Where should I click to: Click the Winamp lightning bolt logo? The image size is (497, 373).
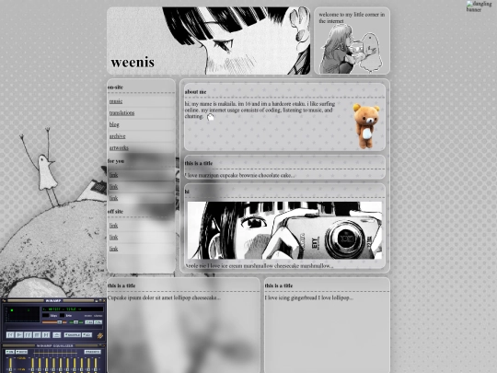[x=100, y=335]
